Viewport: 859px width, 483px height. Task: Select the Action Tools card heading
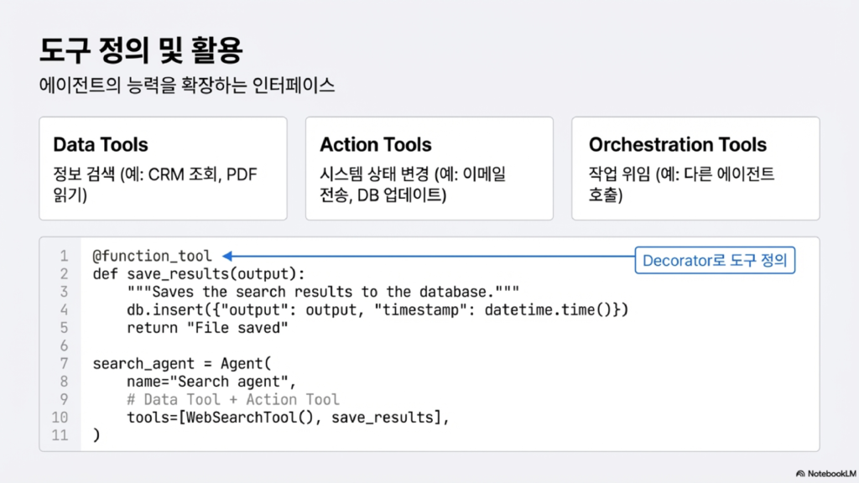click(x=376, y=144)
